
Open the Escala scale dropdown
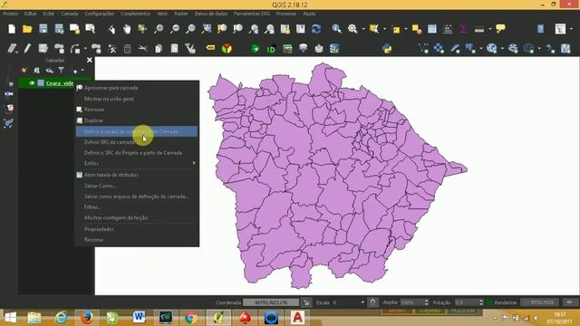[x=362, y=302]
